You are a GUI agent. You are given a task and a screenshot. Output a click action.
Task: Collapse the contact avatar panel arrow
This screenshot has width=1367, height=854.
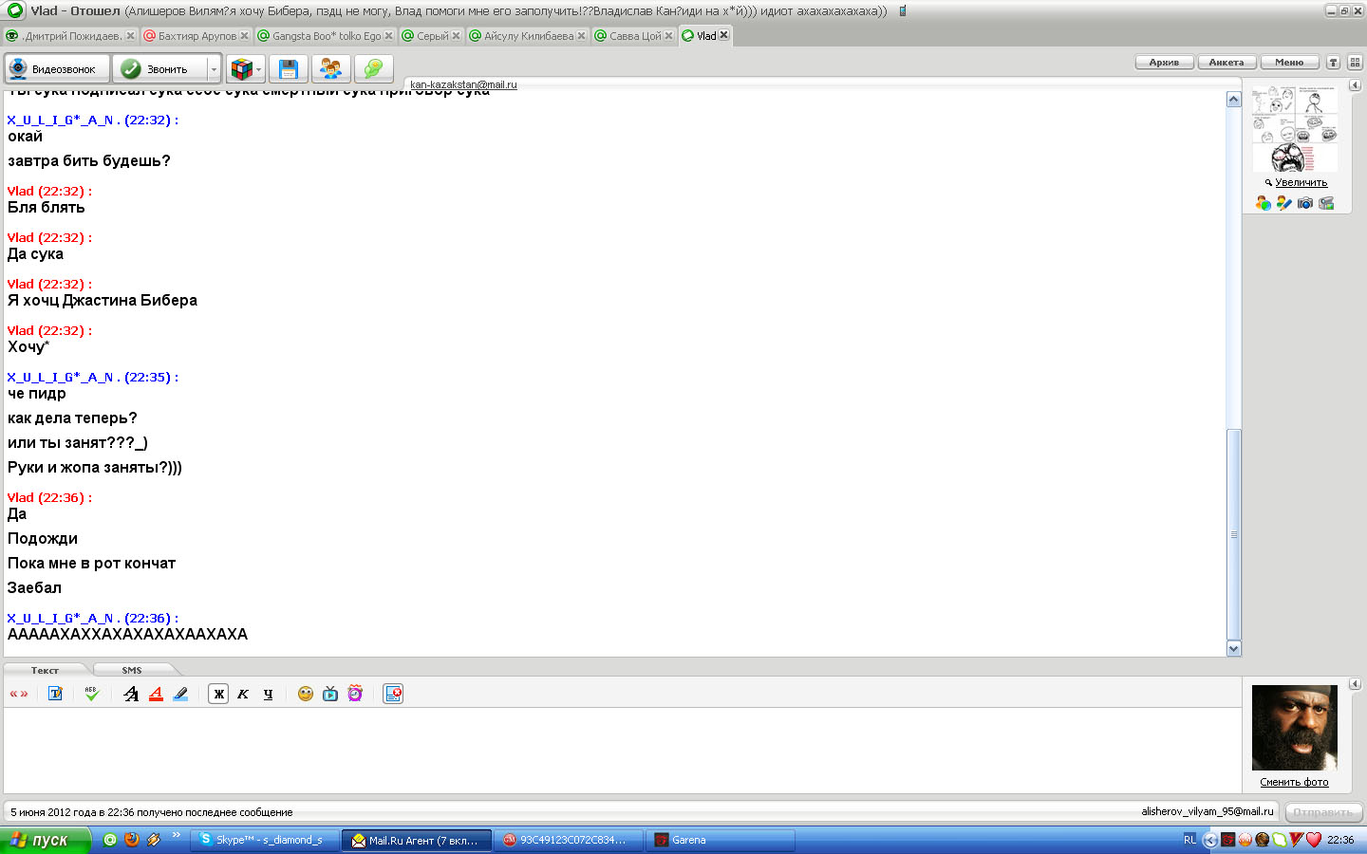point(1355,85)
